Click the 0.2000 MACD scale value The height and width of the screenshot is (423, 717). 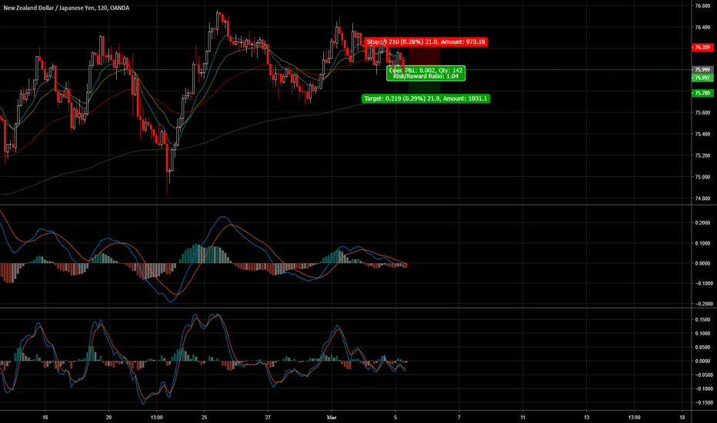(702, 223)
